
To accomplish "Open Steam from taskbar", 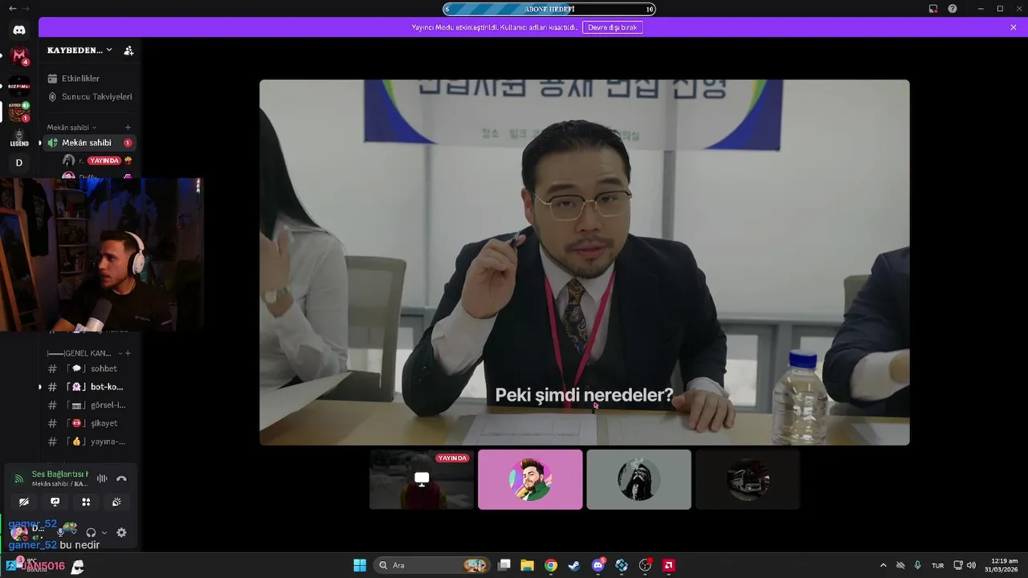I will [573, 565].
